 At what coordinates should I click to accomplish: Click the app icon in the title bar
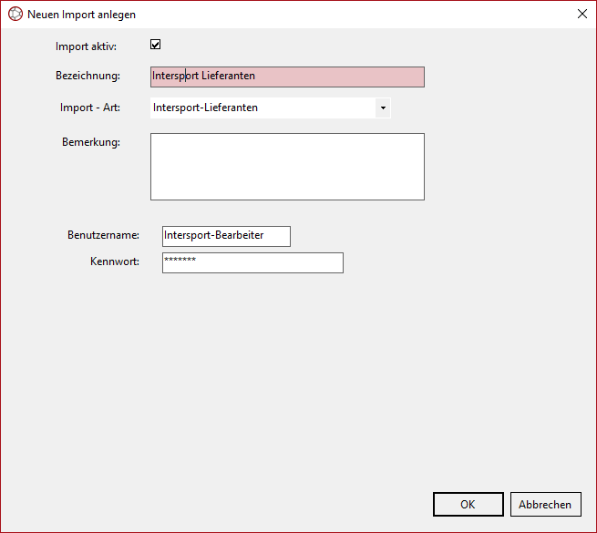15,15
